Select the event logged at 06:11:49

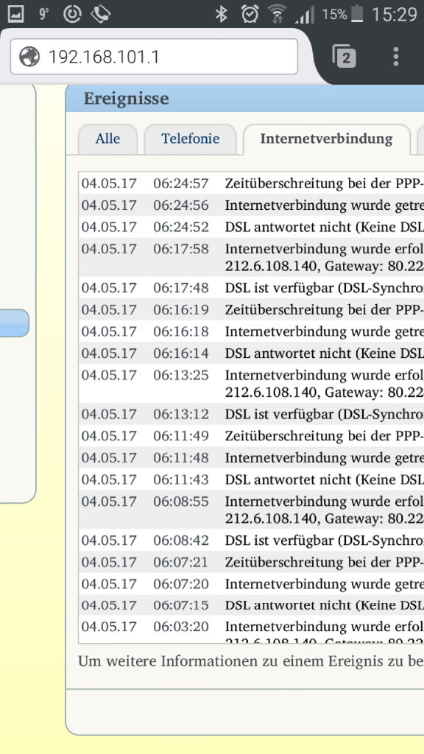(252, 436)
